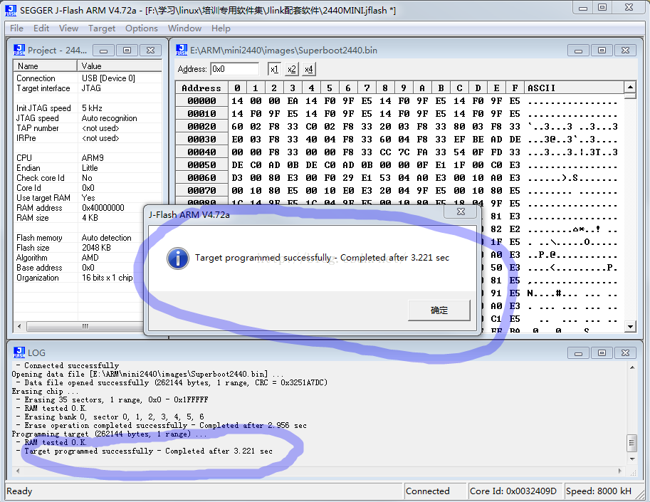Click the Superboot2440.bin window icon
Screen dimensions: 650x502
(182, 50)
